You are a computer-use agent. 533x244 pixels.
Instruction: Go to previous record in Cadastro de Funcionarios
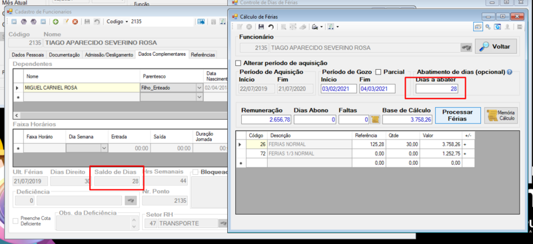pyautogui.click(x=24, y=21)
